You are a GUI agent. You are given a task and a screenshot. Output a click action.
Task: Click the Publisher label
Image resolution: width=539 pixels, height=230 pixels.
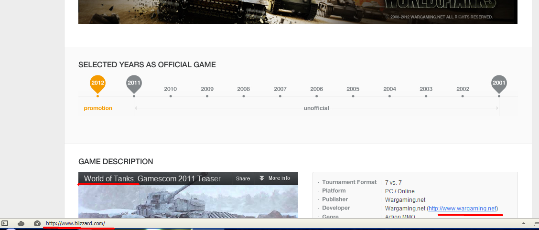tap(335, 199)
